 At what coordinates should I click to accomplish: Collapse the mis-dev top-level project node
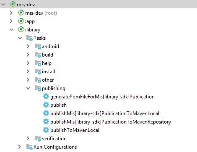pyautogui.click(x=3, y=5)
